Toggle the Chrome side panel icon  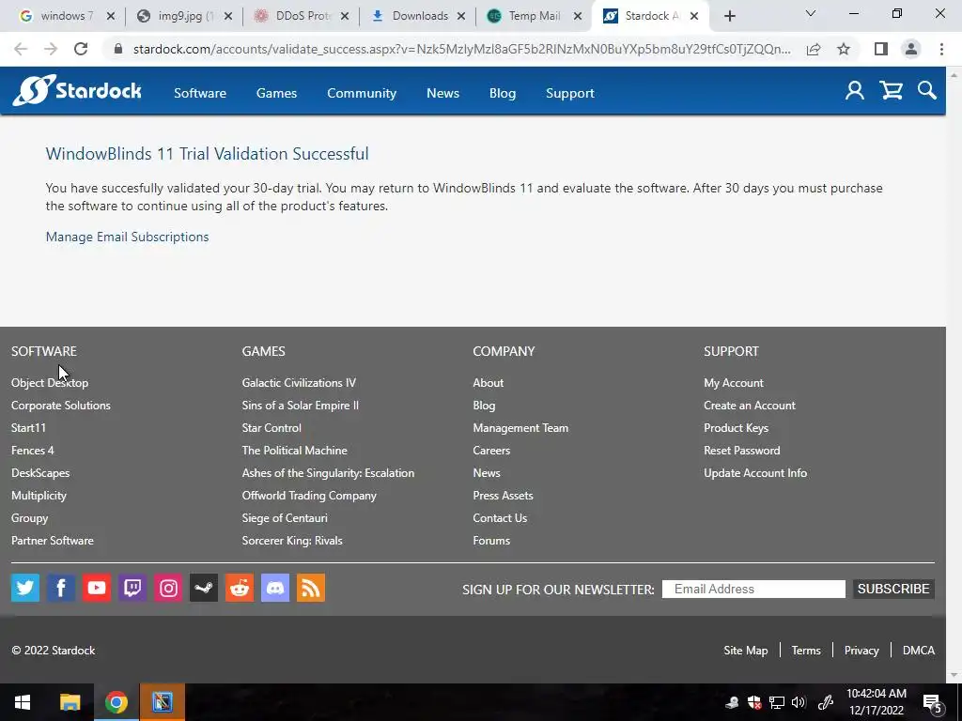[881, 49]
